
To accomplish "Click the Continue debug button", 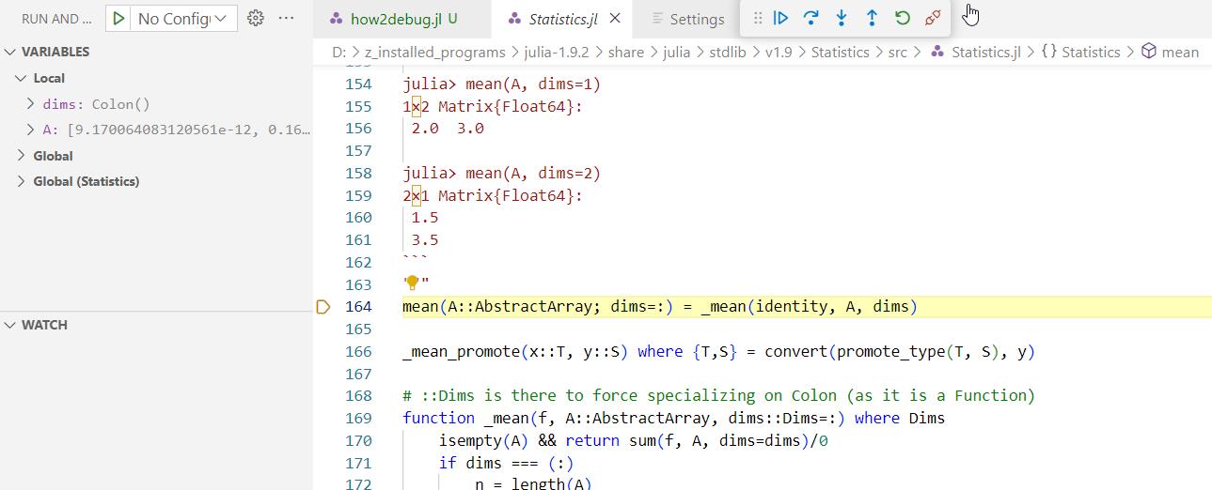I will click(780, 18).
